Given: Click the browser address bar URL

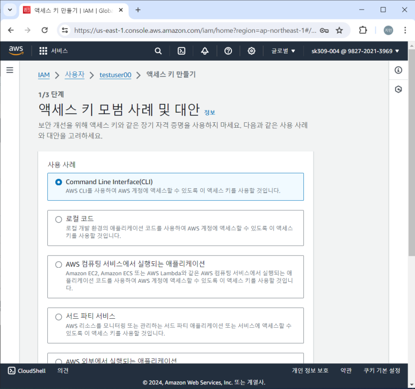Looking at the screenshot, I should pyautogui.click(x=195, y=31).
